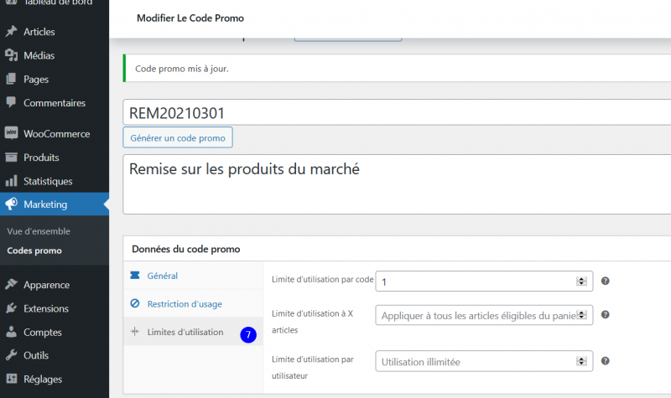Image resolution: width=671 pixels, height=398 pixels.
Task: Click the Statistiques bar chart icon
Action: 12,181
